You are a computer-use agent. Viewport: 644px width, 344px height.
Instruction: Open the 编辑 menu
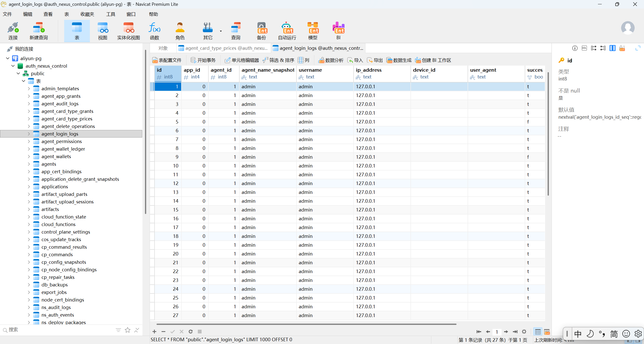(28, 14)
